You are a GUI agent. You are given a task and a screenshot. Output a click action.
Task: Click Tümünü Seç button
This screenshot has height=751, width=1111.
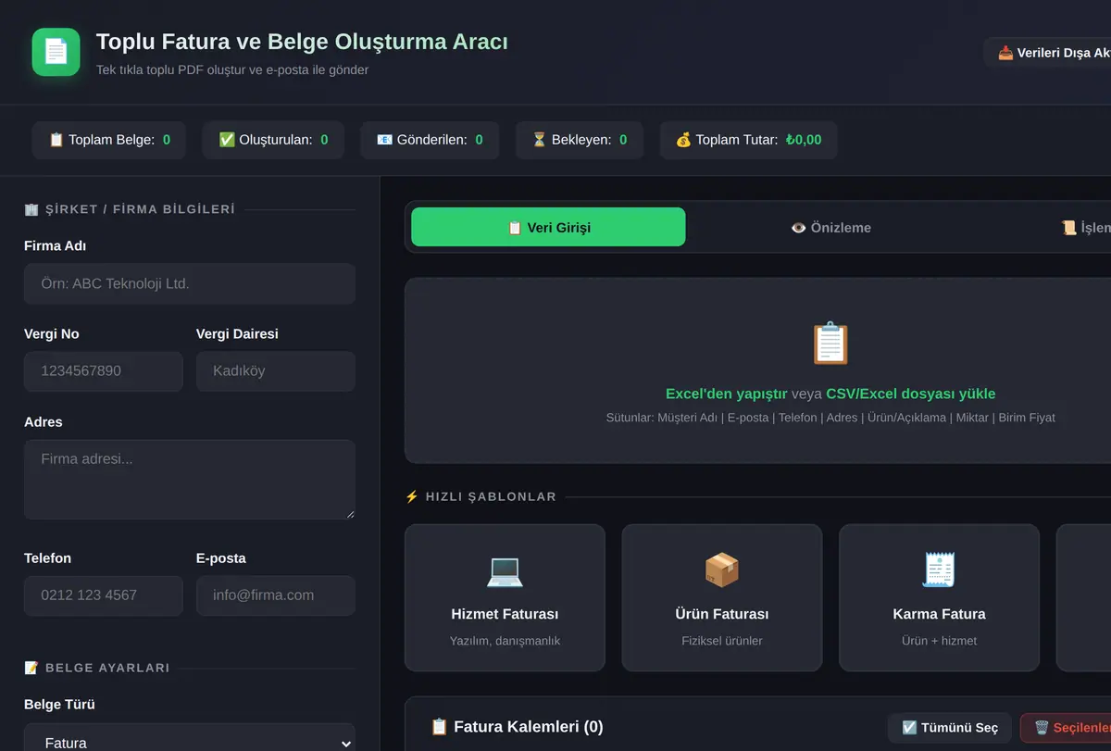pos(950,728)
